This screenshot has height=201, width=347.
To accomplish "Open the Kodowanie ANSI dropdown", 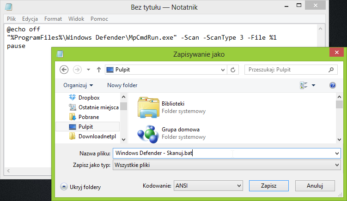I will pos(208,186).
